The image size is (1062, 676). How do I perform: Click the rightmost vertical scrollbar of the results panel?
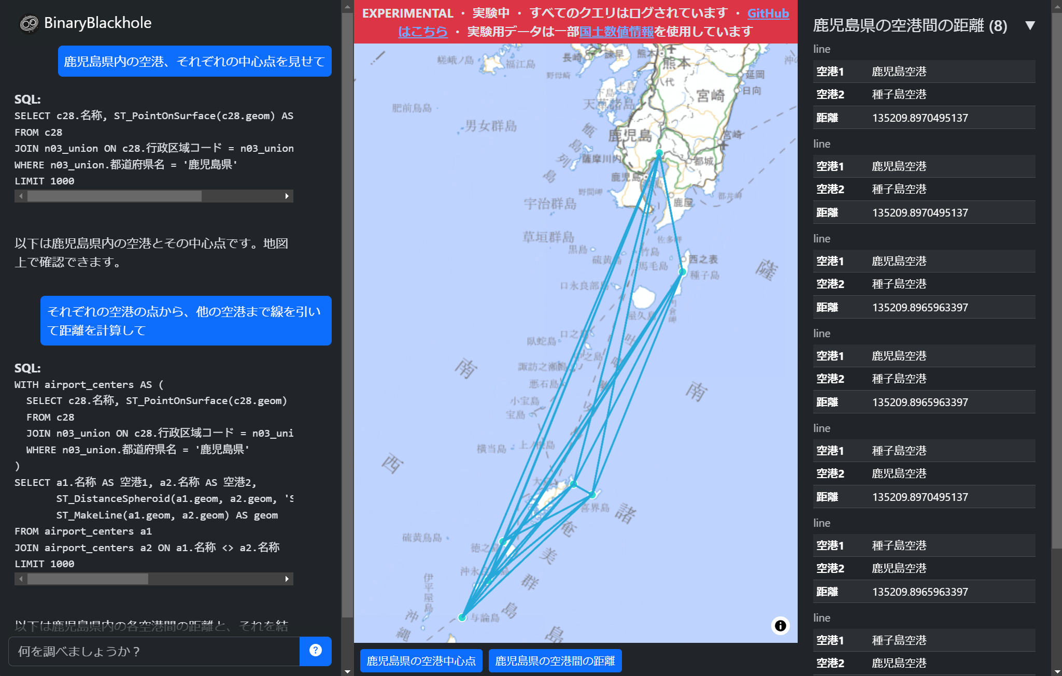1057,337
